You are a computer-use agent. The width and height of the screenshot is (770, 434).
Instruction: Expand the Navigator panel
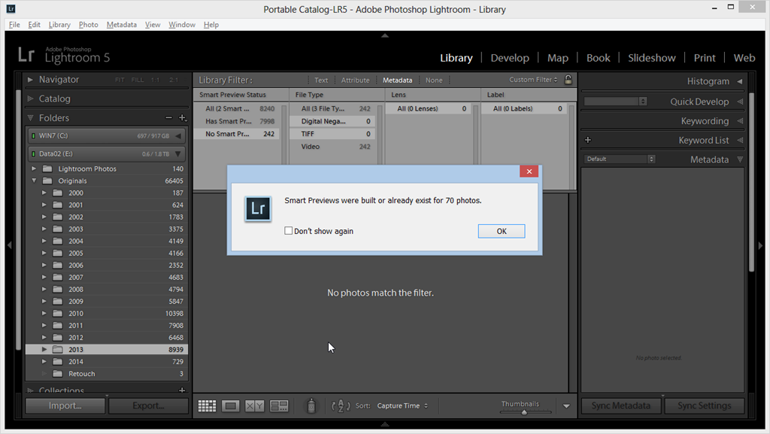click(x=30, y=80)
